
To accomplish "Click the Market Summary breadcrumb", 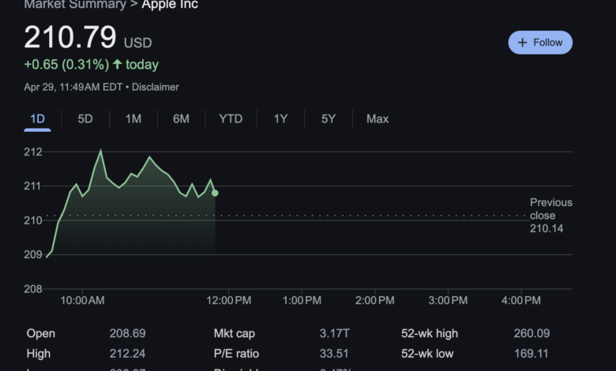I will coord(75,5).
